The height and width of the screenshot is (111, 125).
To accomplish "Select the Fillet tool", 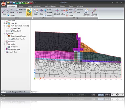I will (77, 12).
